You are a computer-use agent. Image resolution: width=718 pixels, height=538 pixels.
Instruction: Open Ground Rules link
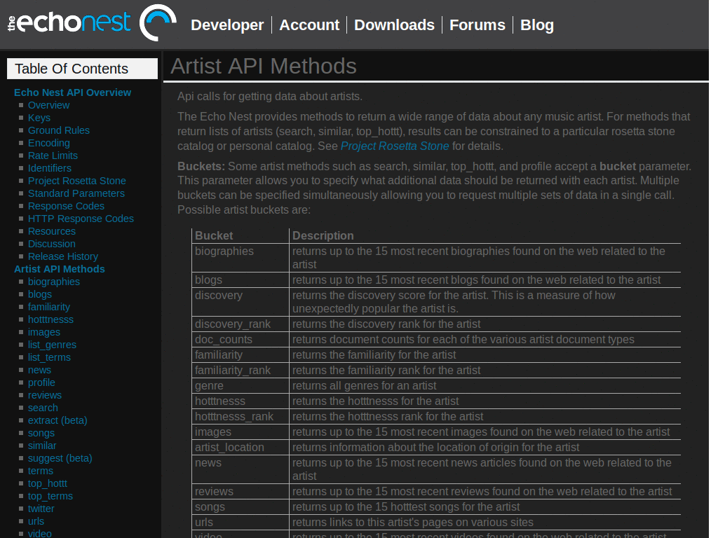tap(59, 130)
